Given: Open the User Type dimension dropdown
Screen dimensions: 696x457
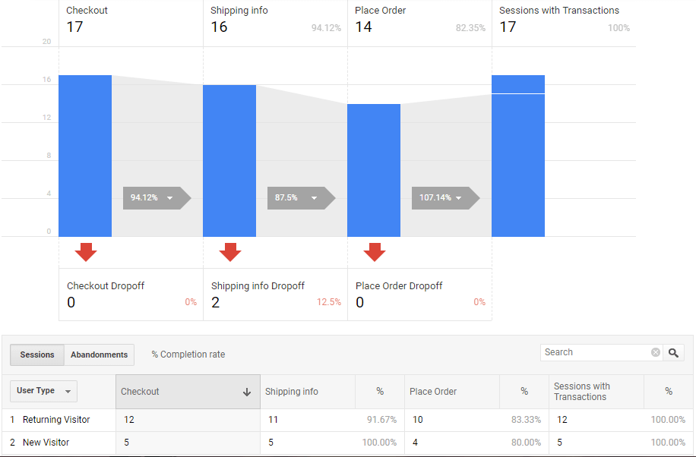Looking at the screenshot, I should click(43, 391).
